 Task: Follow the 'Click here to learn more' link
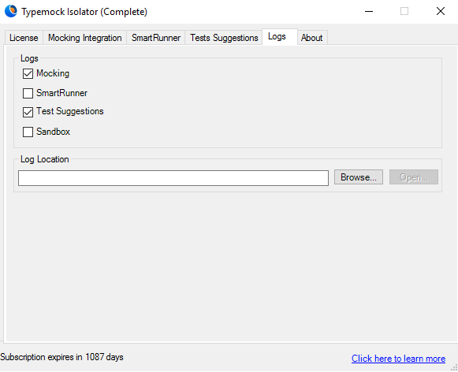[398, 359]
